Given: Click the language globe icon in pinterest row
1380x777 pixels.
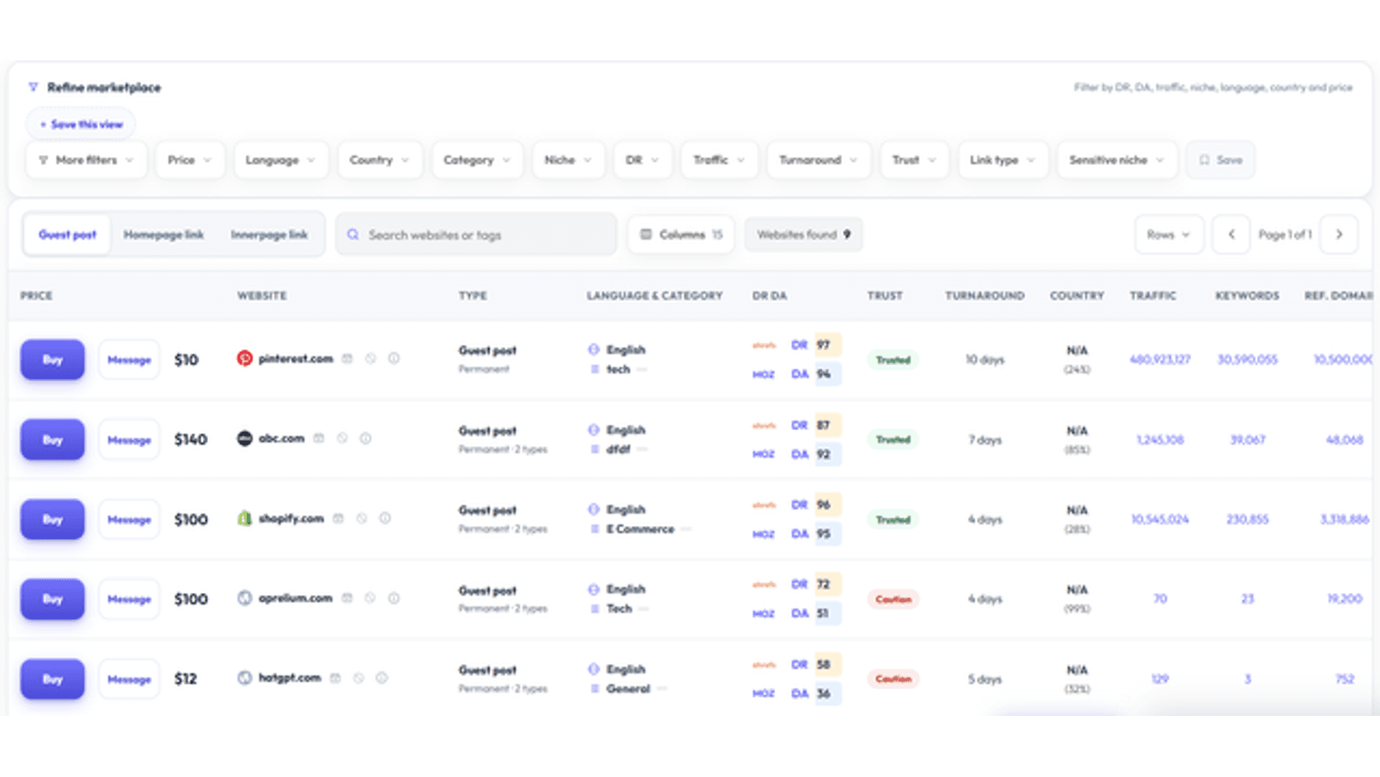Looking at the screenshot, I should pos(593,349).
